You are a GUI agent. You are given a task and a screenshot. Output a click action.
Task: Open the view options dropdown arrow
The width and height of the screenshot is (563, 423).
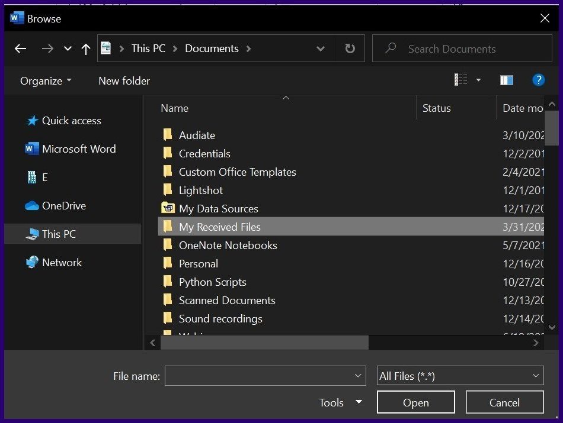pyautogui.click(x=479, y=80)
